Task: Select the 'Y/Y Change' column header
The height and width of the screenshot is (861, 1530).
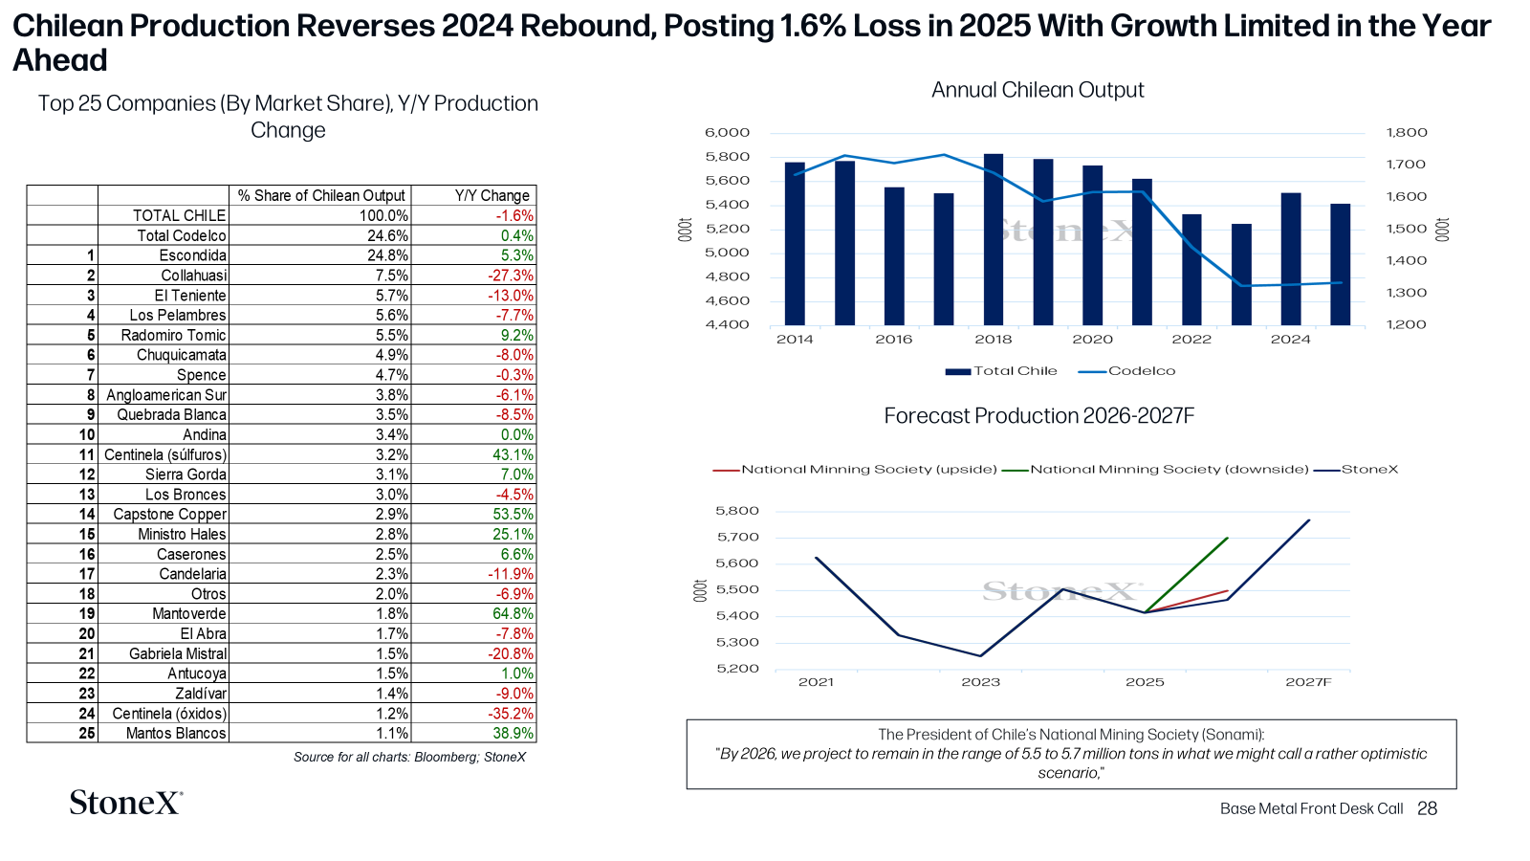Action: coord(473,195)
